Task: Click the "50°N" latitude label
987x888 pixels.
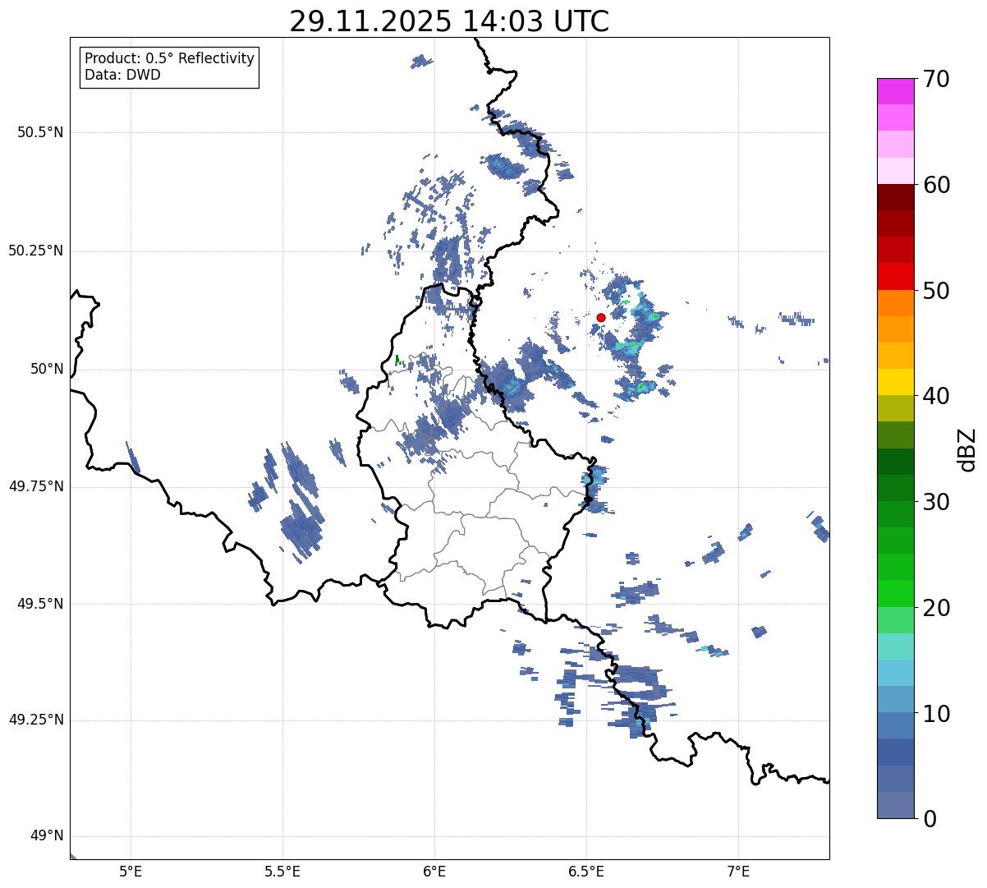Action: (x=46, y=369)
